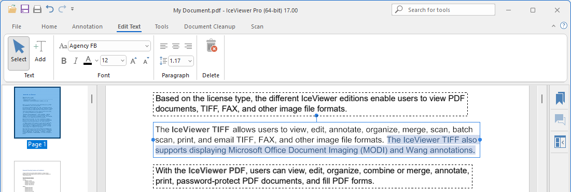
Task: Click the thumbnail panel scrollbar handle
Action: click(x=92, y=99)
